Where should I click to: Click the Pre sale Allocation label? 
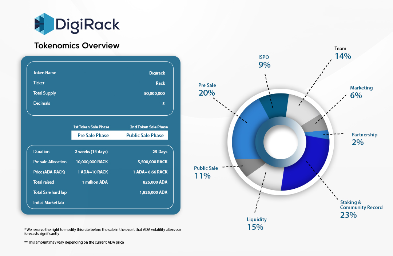(x=50, y=162)
